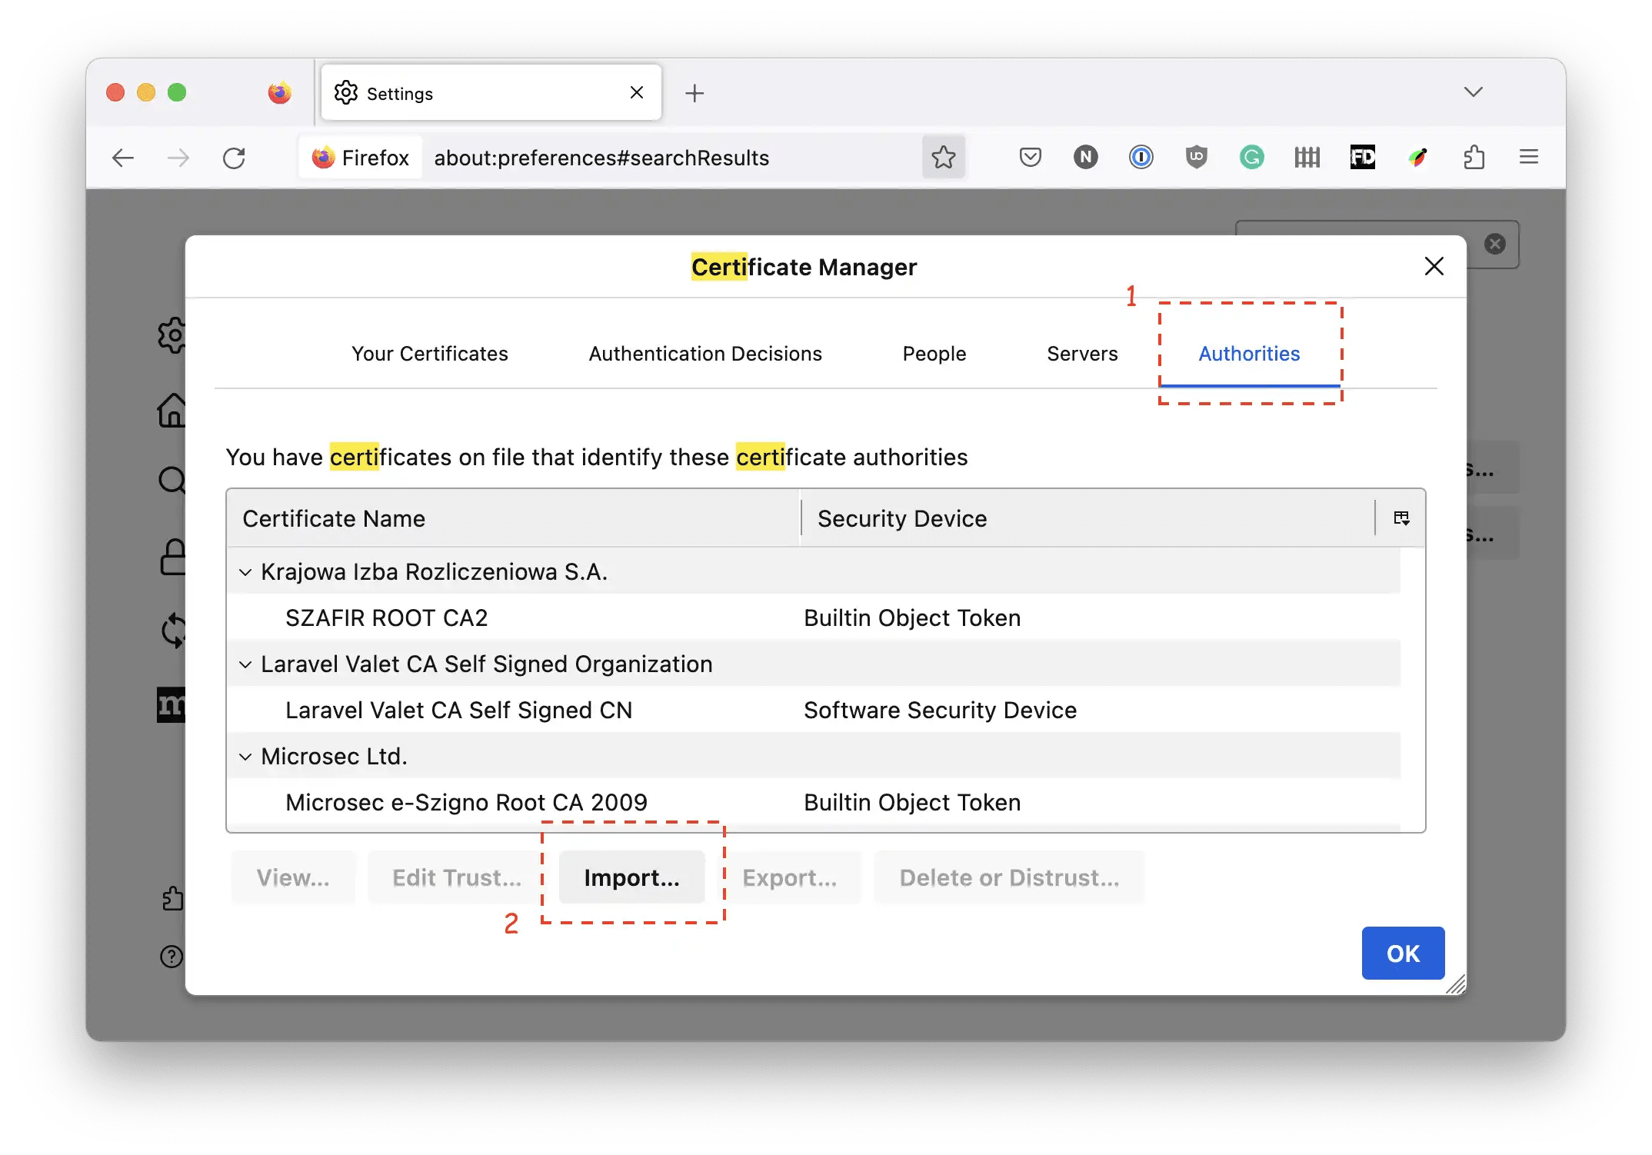
Task: Switch to the Servers tab
Action: click(1082, 354)
